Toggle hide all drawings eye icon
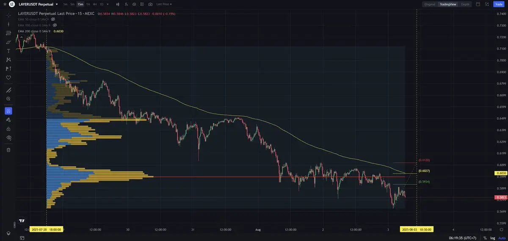 (8, 138)
